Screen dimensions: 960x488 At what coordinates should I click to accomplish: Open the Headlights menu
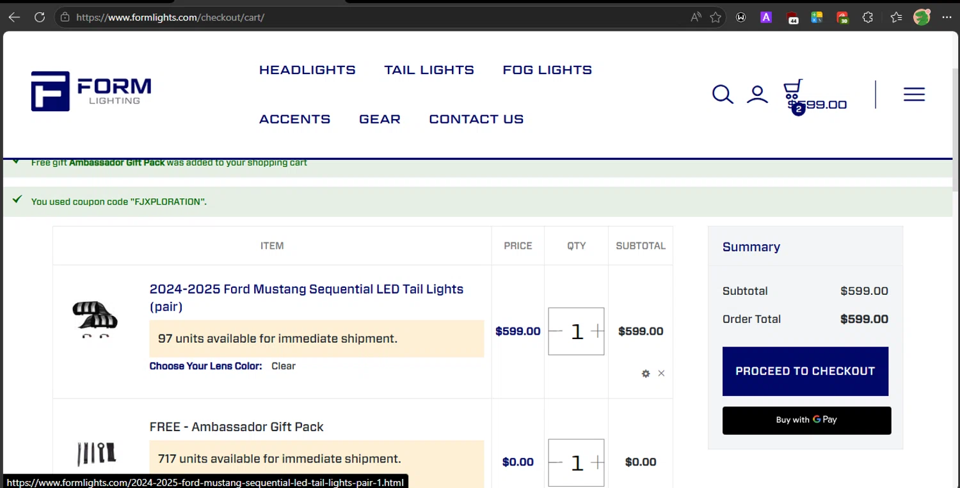tap(307, 70)
